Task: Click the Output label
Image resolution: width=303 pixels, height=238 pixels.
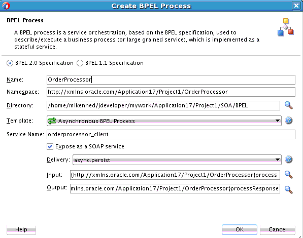Action: coord(57,188)
